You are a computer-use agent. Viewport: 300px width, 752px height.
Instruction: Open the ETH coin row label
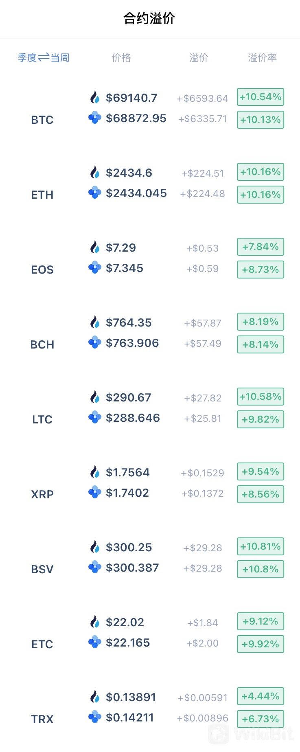(x=42, y=195)
